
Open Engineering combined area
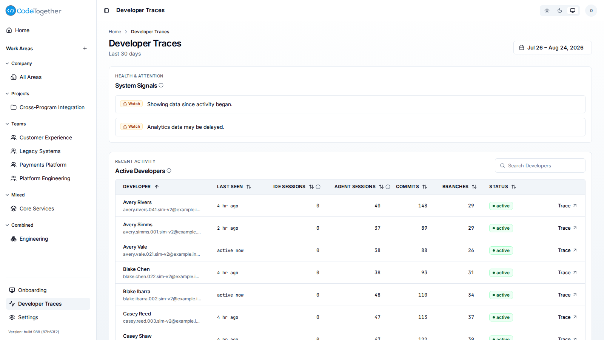48,239
